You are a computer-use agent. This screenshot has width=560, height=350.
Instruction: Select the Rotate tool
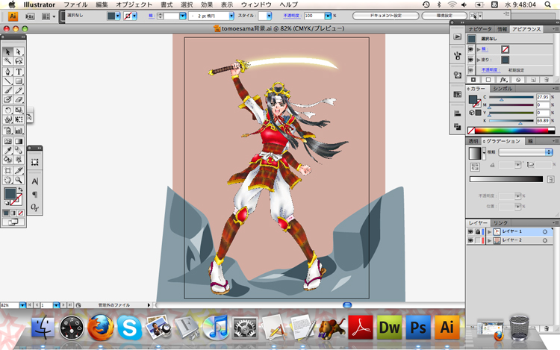(8, 110)
